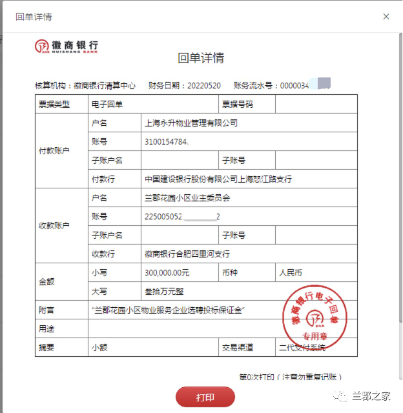The height and width of the screenshot is (413, 403).
Task: Click the red 打印 print button
Action: [205, 397]
